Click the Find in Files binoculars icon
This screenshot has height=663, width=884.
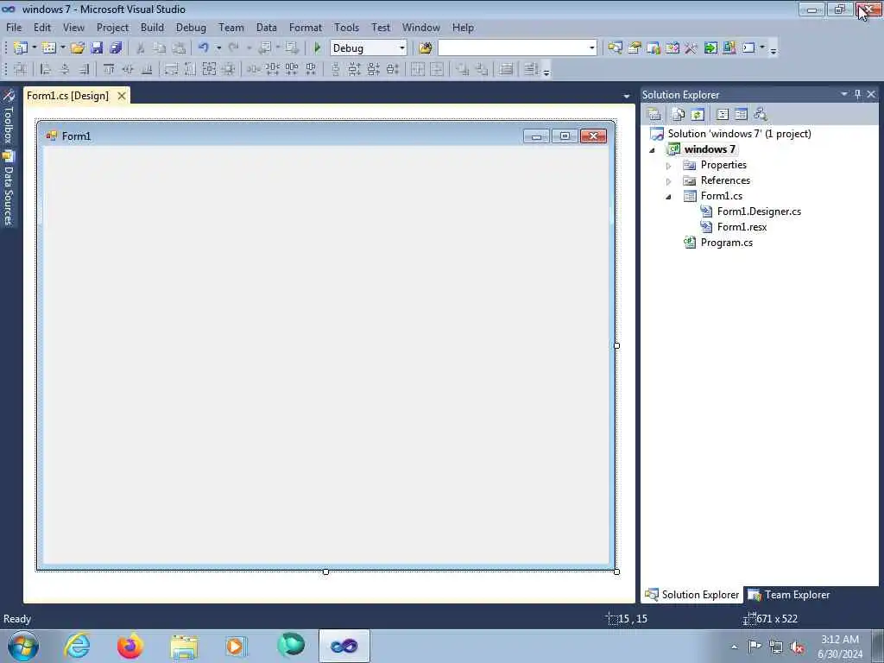(425, 48)
